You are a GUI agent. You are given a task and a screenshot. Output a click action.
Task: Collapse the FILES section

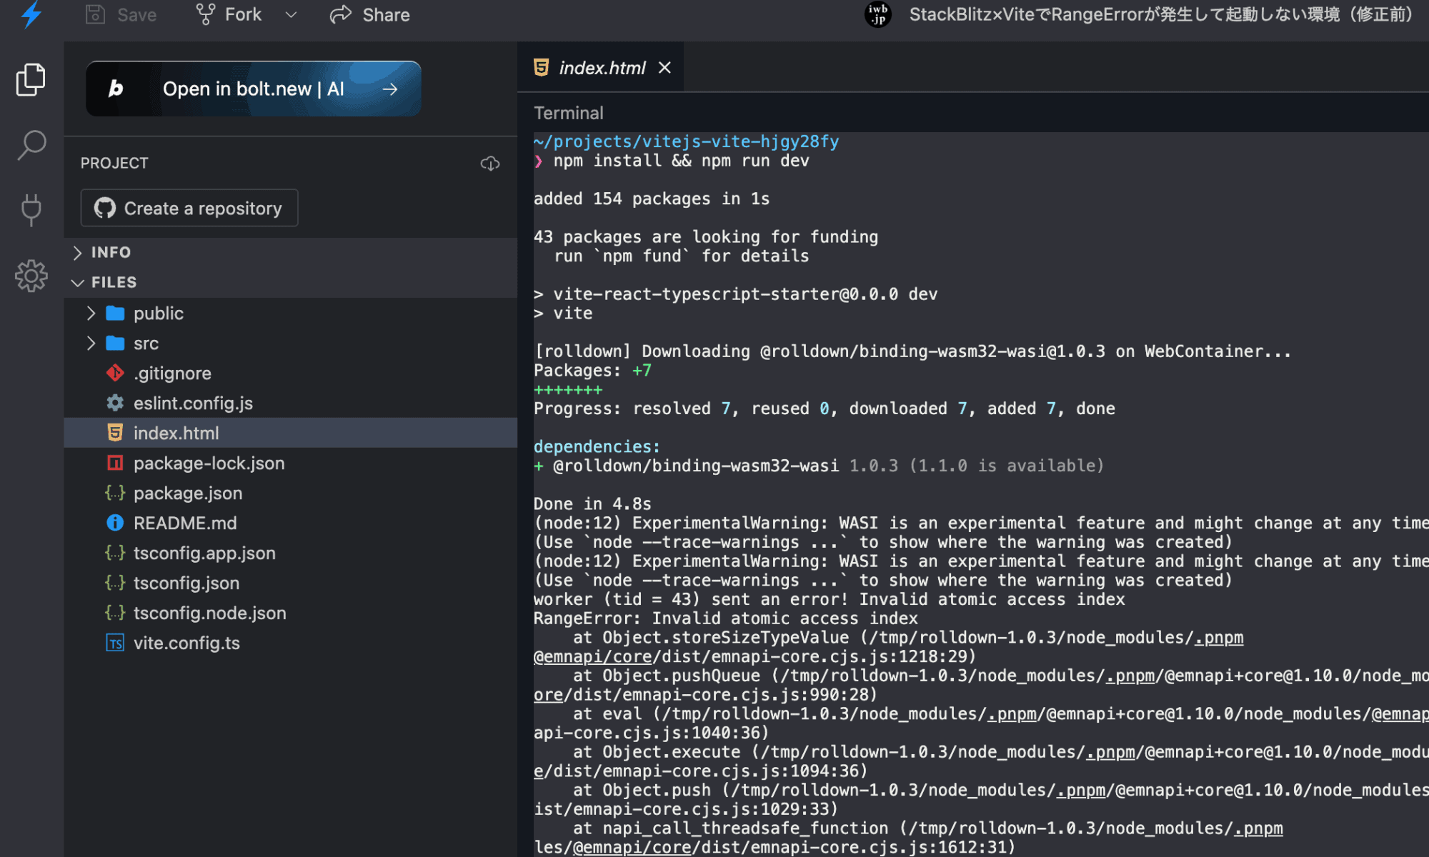point(291,282)
